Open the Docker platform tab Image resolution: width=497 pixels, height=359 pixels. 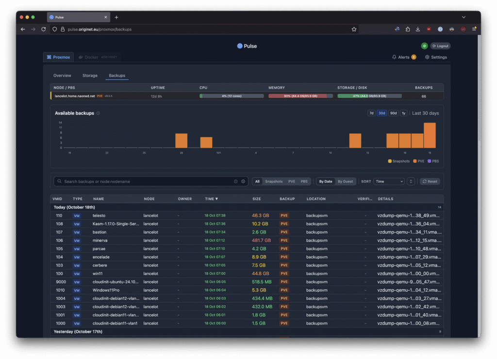[x=91, y=57]
